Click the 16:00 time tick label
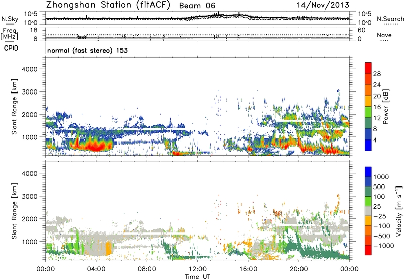Screen dimensions: 404x280 (248, 269)
